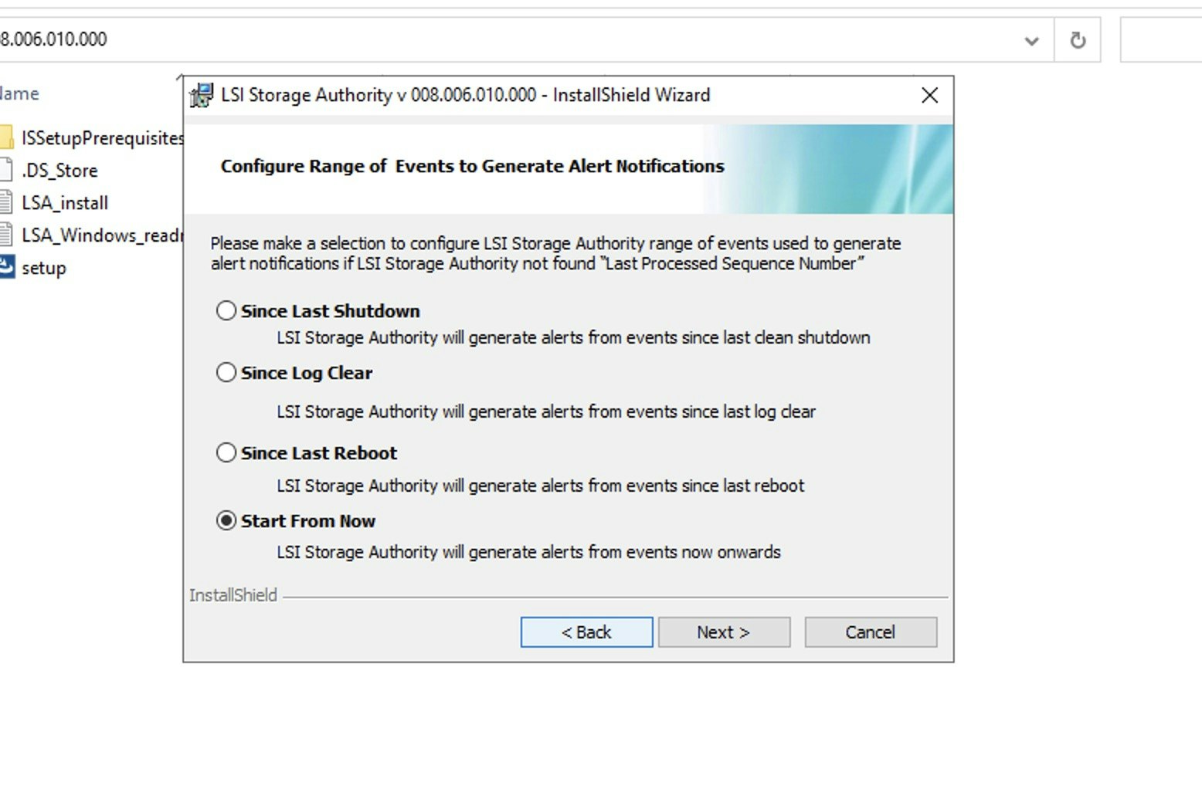Select the .DS_Store file in Explorer

[x=49, y=171]
